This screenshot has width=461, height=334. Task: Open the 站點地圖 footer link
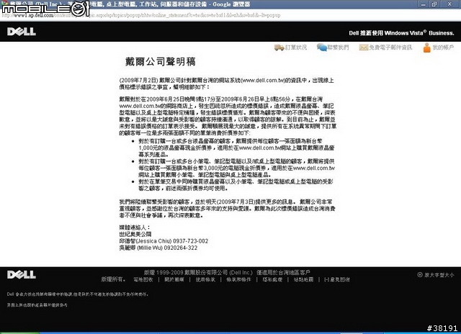303,279
